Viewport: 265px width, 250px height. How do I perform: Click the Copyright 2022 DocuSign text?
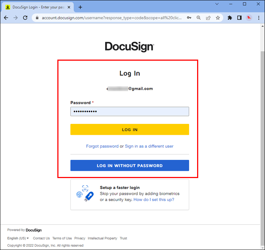(45, 245)
